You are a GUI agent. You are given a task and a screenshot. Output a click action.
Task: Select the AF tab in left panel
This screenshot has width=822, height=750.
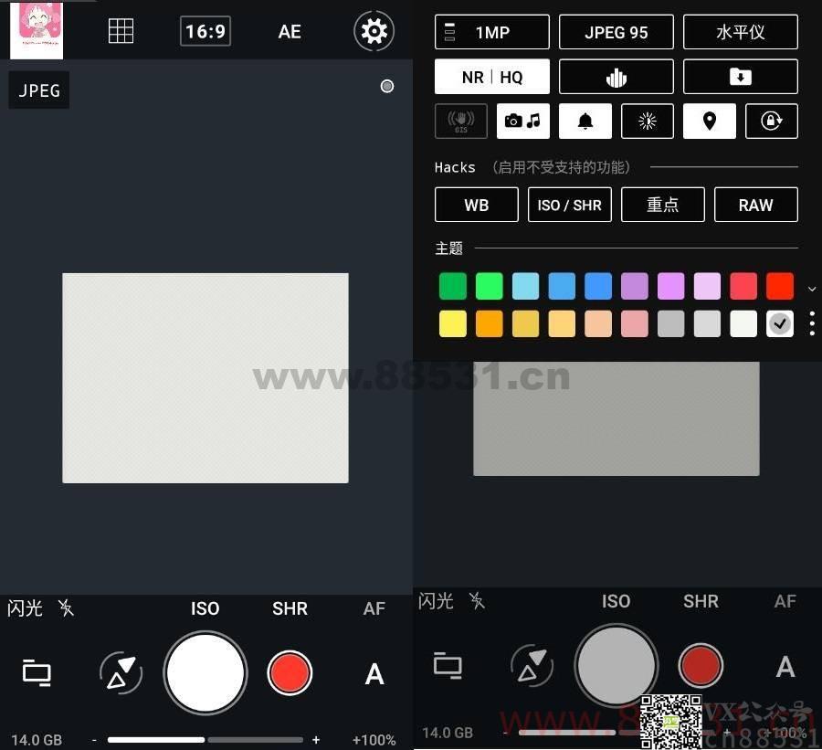coord(374,608)
